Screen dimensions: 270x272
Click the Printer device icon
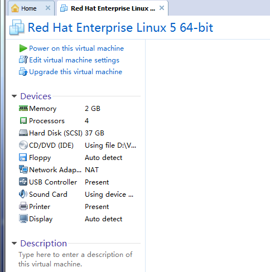pos(23,206)
